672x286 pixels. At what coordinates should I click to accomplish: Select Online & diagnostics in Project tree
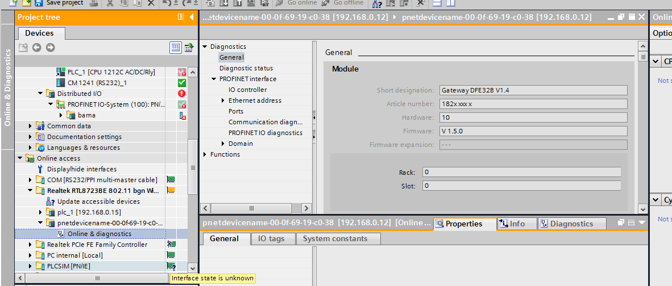point(99,234)
